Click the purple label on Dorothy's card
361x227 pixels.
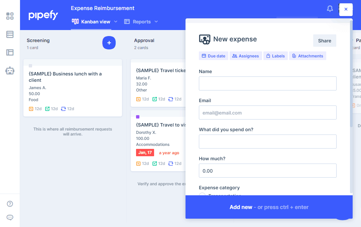[x=138, y=117]
